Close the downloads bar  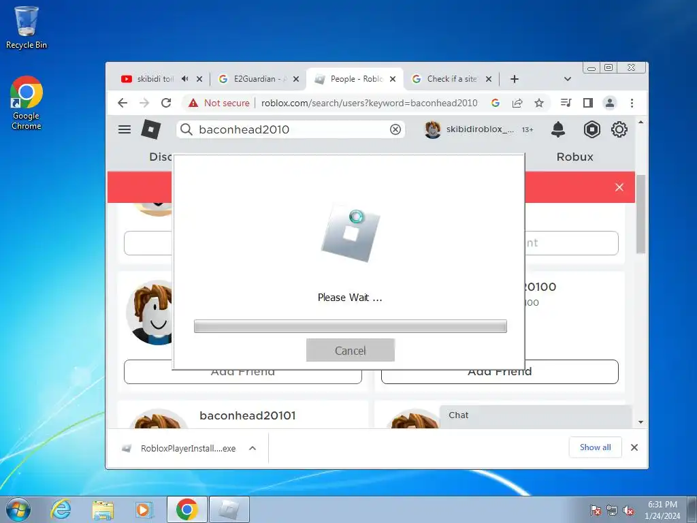coord(634,447)
